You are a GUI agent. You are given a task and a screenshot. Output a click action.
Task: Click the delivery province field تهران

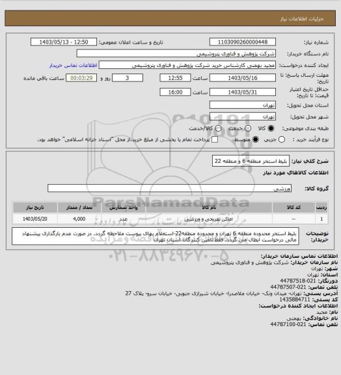[243, 105]
